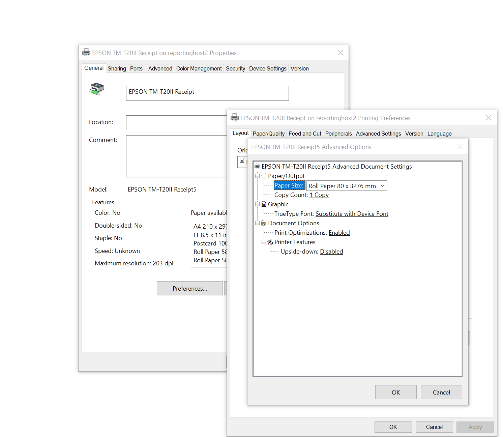Open the Feed and Cut tab
This screenshot has width=503, height=437.
pyautogui.click(x=305, y=134)
